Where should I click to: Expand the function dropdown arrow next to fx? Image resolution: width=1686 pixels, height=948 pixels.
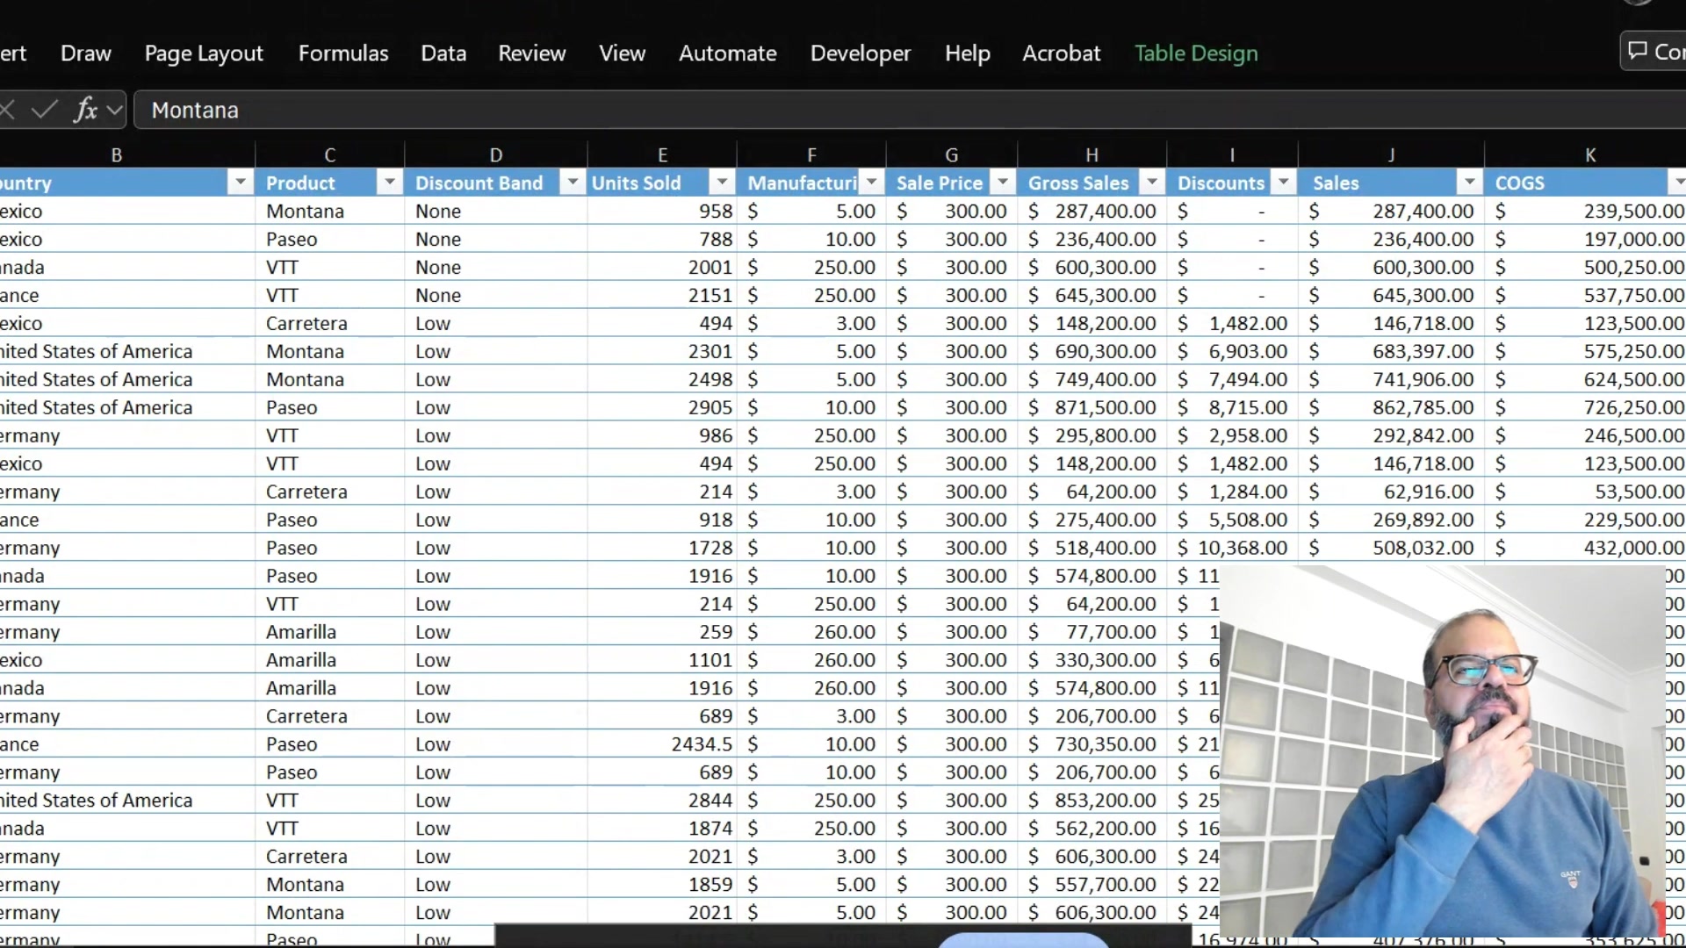click(x=114, y=111)
